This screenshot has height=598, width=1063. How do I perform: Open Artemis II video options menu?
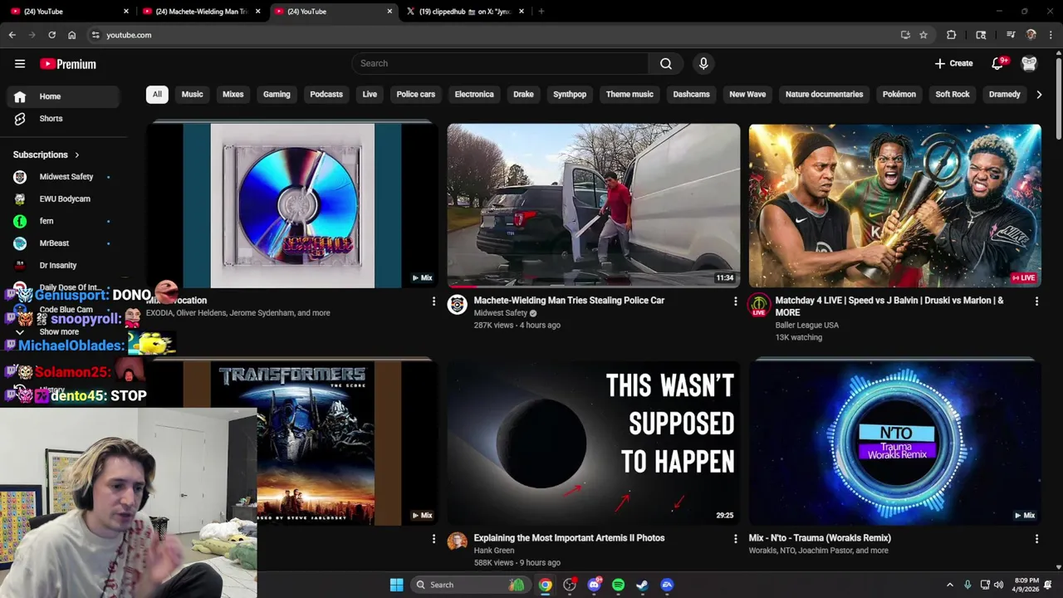click(x=735, y=539)
